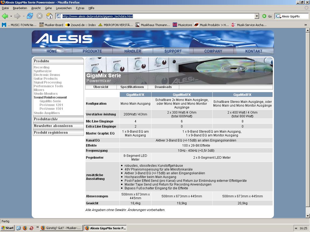Image resolution: width=310 pixels, height=232 pixels.
Task: Launch Internet Explorer from quick launch
Action: point(19,228)
